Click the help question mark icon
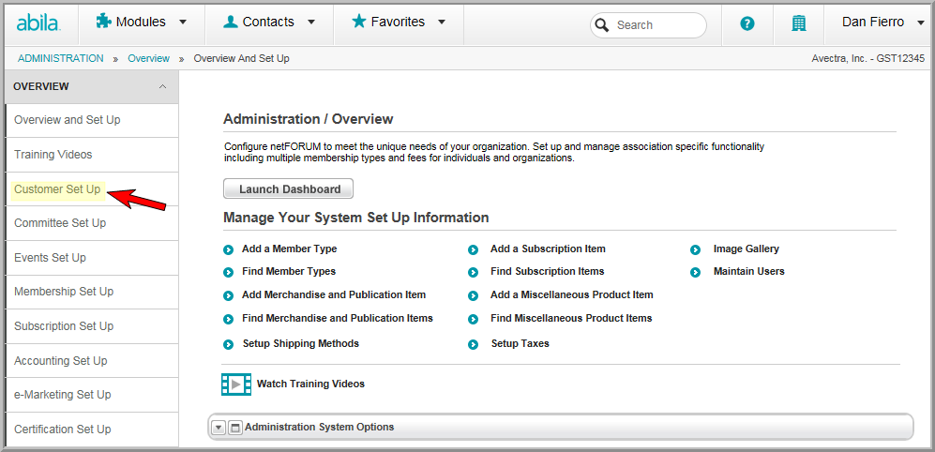Viewport: 935px width, 452px height. (747, 23)
